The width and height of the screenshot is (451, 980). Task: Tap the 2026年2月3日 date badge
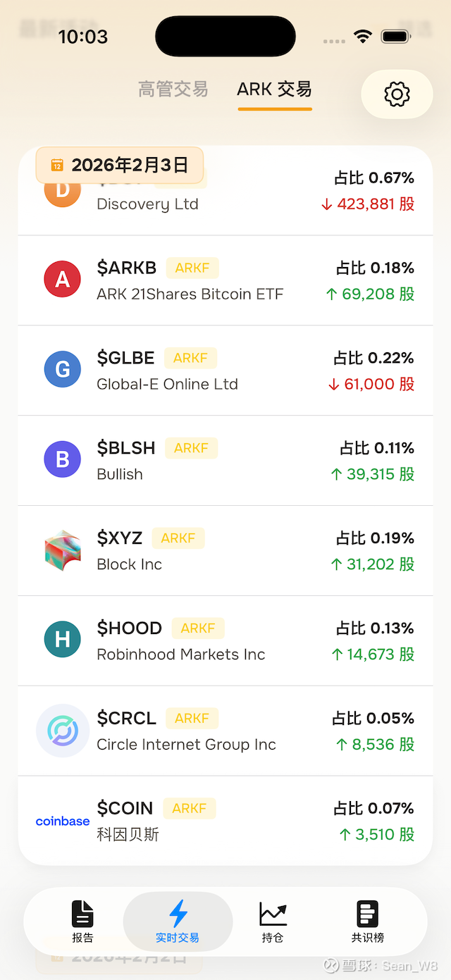click(130, 165)
